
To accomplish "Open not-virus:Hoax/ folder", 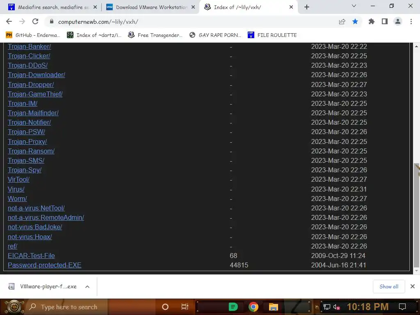I will click(x=30, y=237).
